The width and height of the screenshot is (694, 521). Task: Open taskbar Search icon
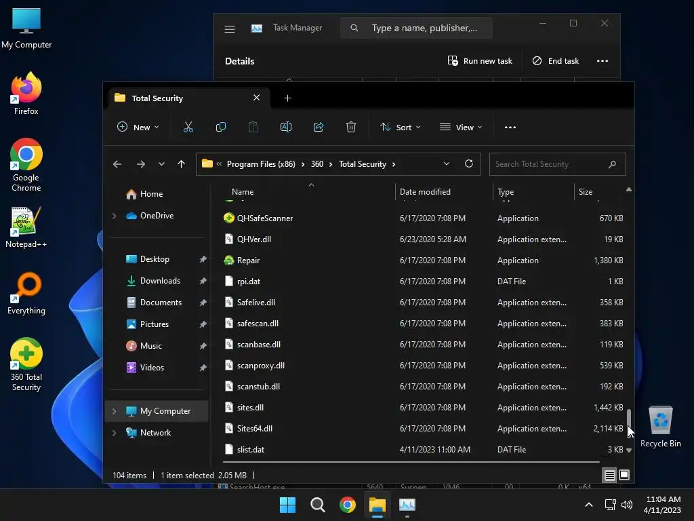(x=317, y=505)
